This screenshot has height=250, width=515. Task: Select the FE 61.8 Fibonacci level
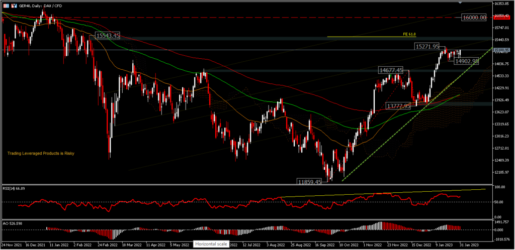[409, 34]
